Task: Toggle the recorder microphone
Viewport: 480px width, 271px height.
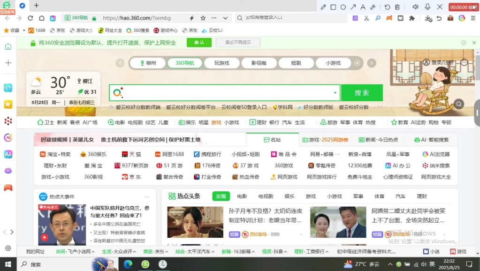Action: 427,7
